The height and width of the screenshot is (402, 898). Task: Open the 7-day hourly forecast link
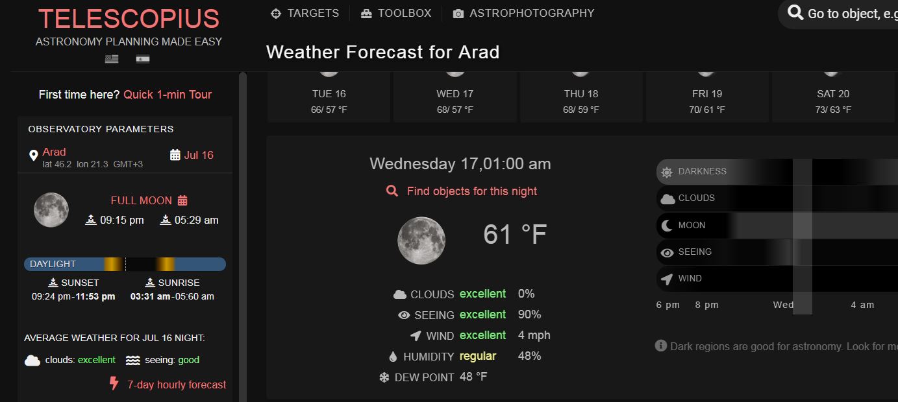177,384
